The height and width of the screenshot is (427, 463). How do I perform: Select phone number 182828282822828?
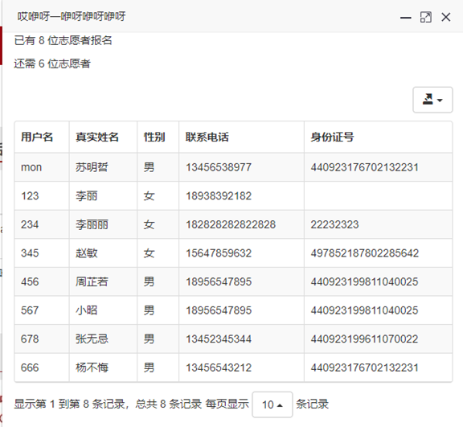pos(231,224)
